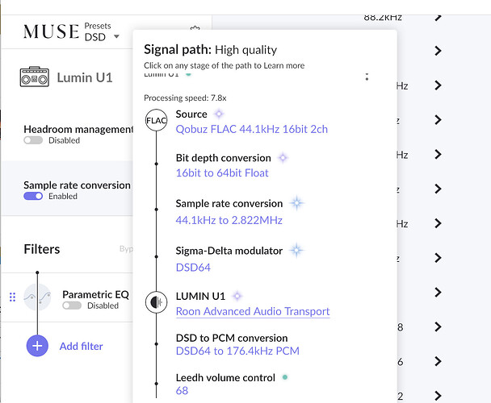The width and height of the screenshot is (491, 403).
Task: Toggle Sample rate conversion switch off
Action: point(33,196)
